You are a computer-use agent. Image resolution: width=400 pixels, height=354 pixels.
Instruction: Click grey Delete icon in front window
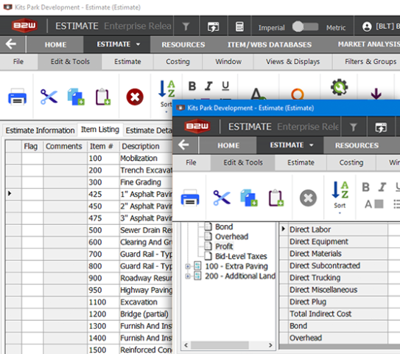pyautogui.click(x=308, y=198)
